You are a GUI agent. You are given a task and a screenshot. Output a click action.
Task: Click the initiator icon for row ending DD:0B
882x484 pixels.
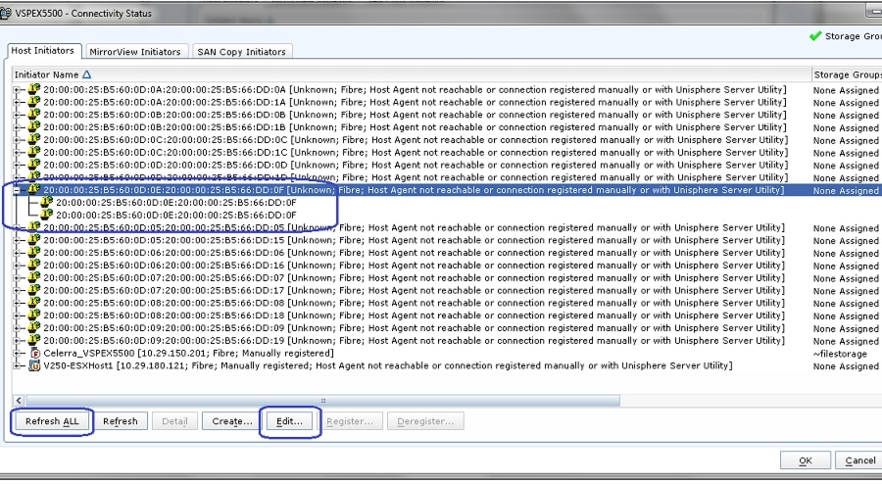click(x=34, y=114)
